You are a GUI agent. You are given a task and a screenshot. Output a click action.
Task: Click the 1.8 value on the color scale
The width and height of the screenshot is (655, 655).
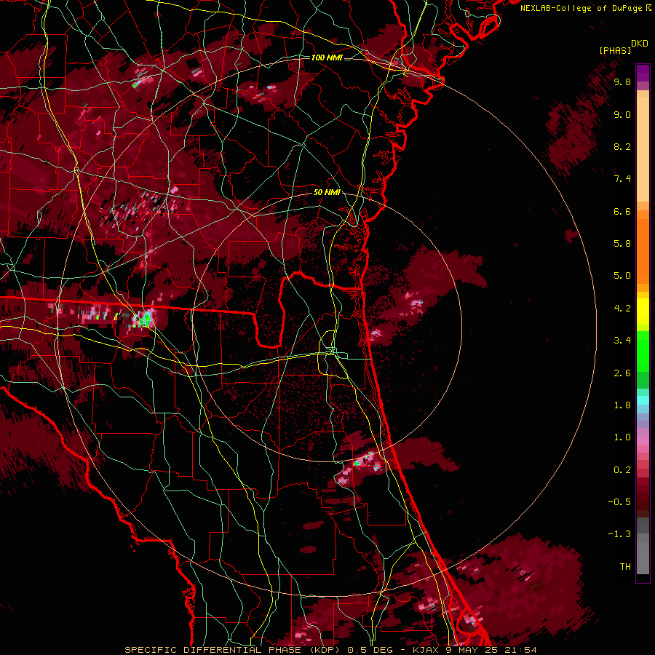click(x=622, y=405)
